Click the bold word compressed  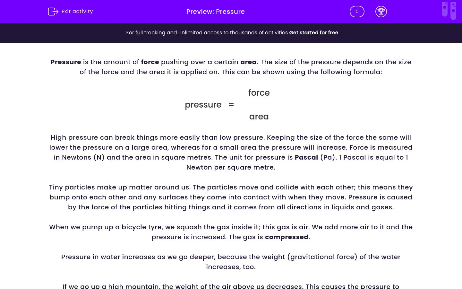pos(287,237)
